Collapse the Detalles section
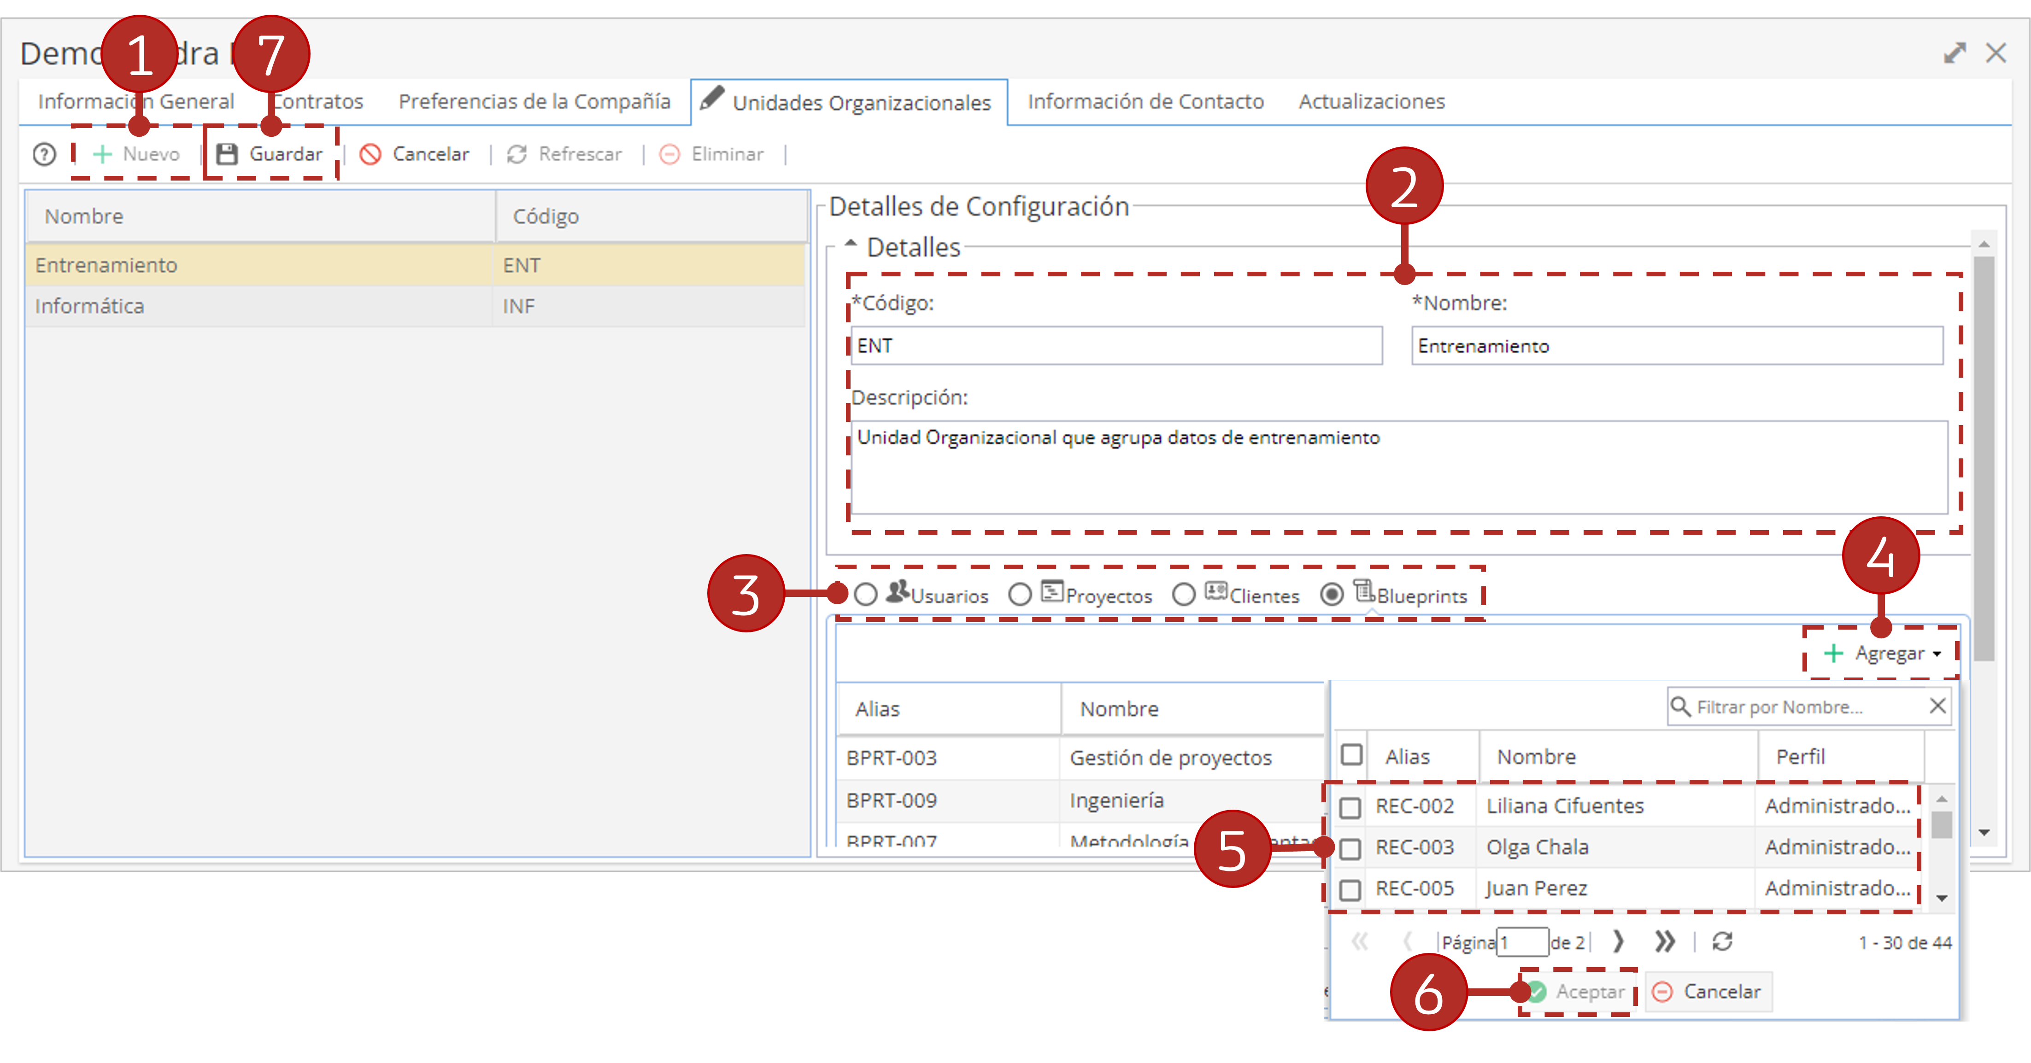 pyautogui.click(x=850, y=244)
